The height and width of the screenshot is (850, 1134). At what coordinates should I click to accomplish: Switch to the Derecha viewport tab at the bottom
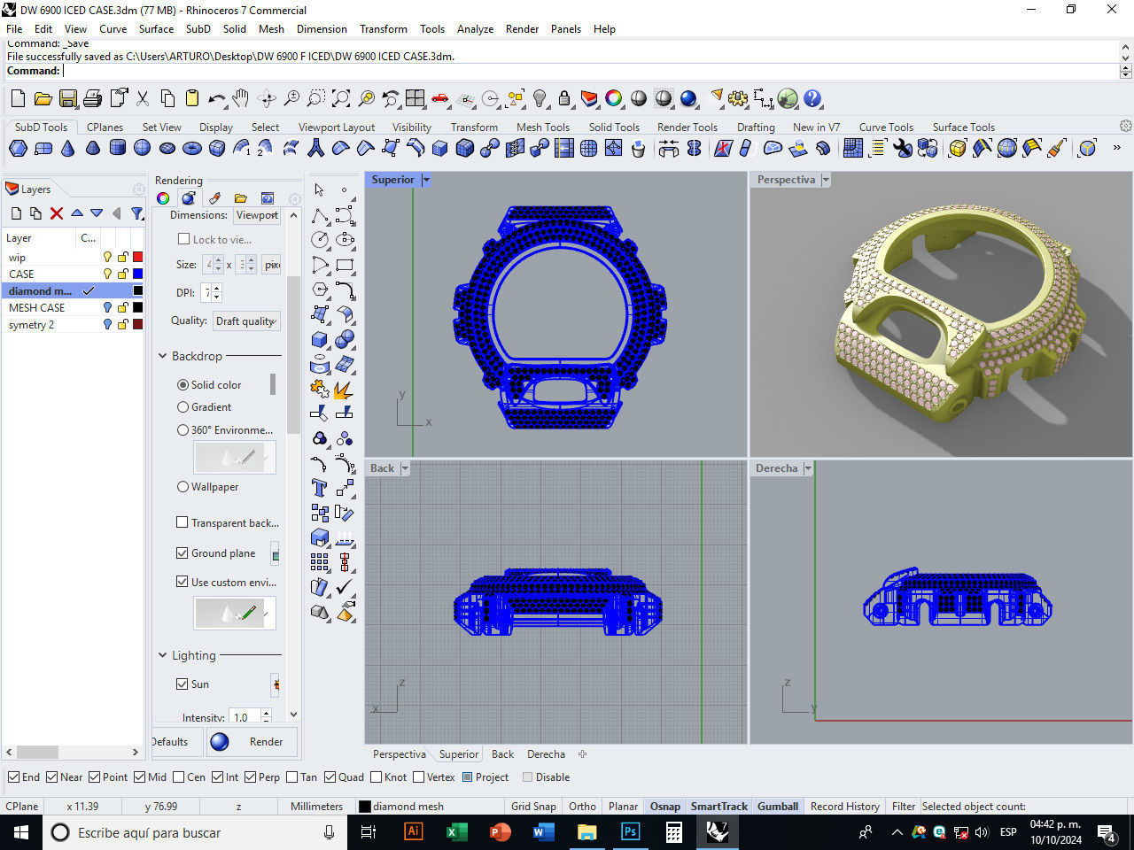pos(546,754)
